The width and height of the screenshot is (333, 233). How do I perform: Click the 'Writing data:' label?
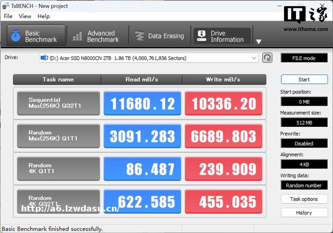pos(295,175)
